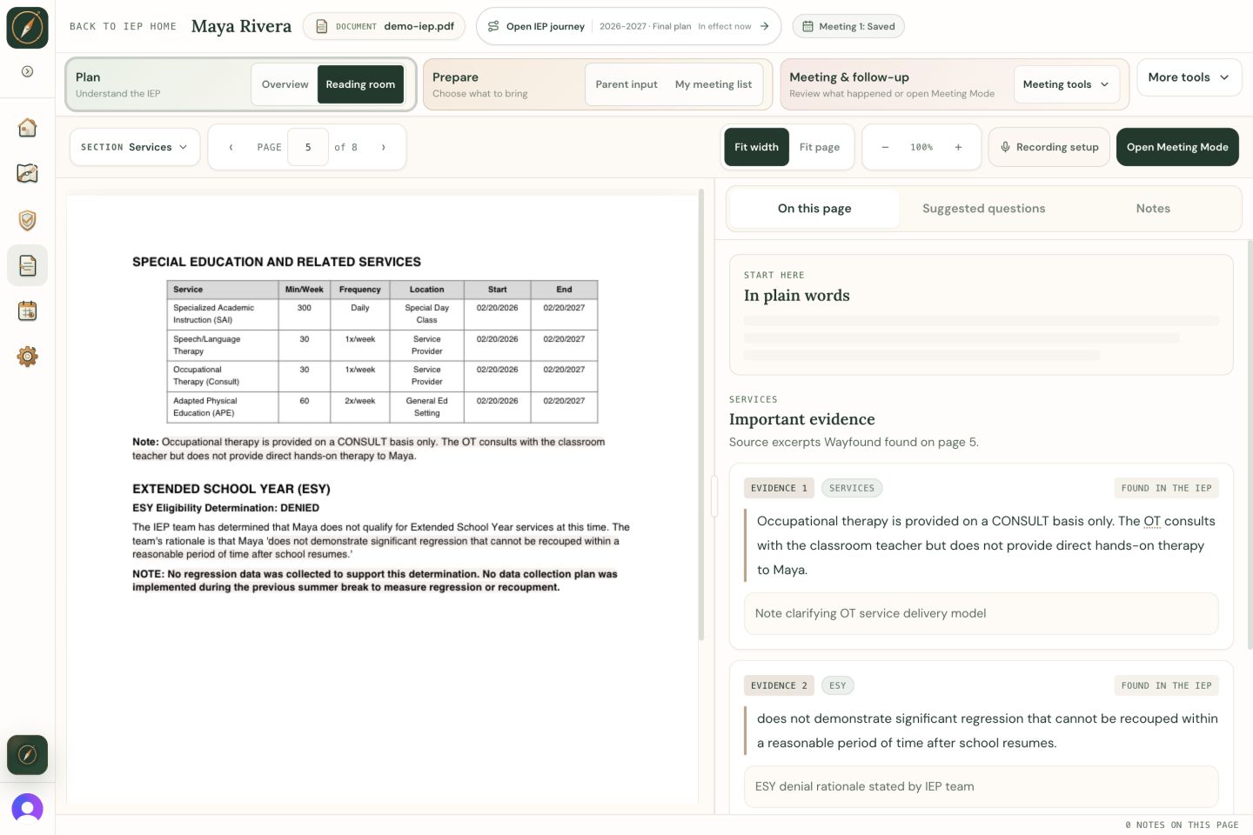Click 'Specialized Academic Instruction (SAI)' cell
The width and height of the screenshot is (1253, 835).
223,314
